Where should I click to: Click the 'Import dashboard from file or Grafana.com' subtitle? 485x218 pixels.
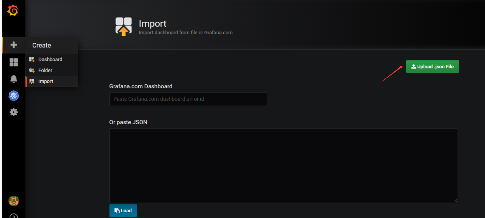186,33
